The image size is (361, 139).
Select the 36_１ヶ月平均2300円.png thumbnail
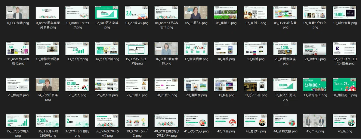pos(48,121)
